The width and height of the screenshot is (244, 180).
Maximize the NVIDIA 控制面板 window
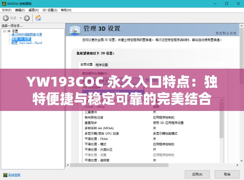coord(227,4)
